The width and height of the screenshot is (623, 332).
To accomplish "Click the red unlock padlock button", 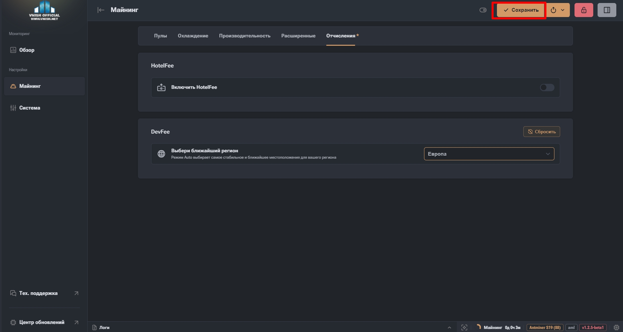I will click(x=584, y=10).
